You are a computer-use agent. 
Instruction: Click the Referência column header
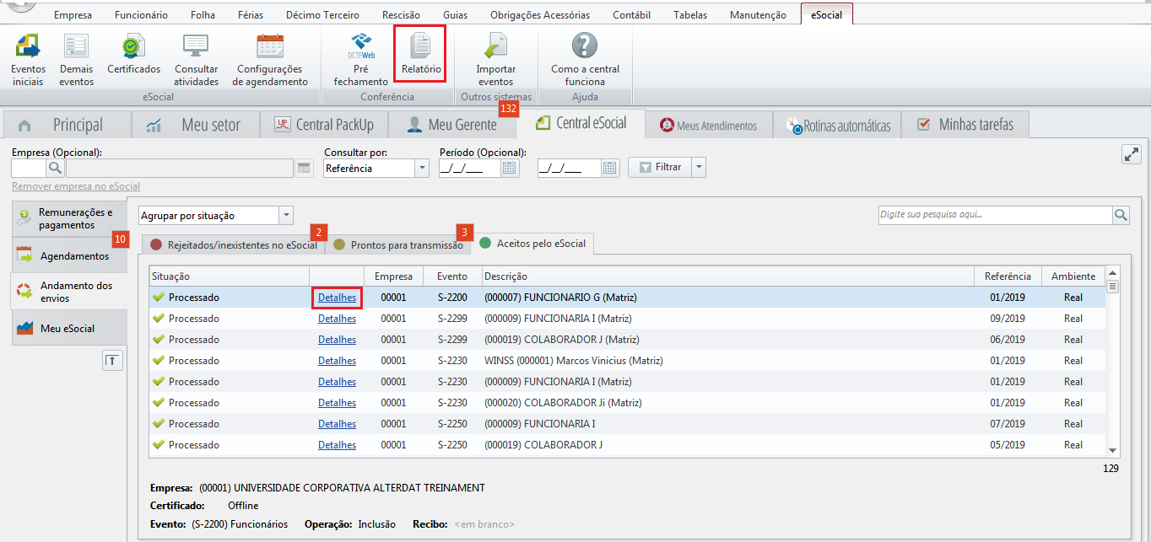1008,276
